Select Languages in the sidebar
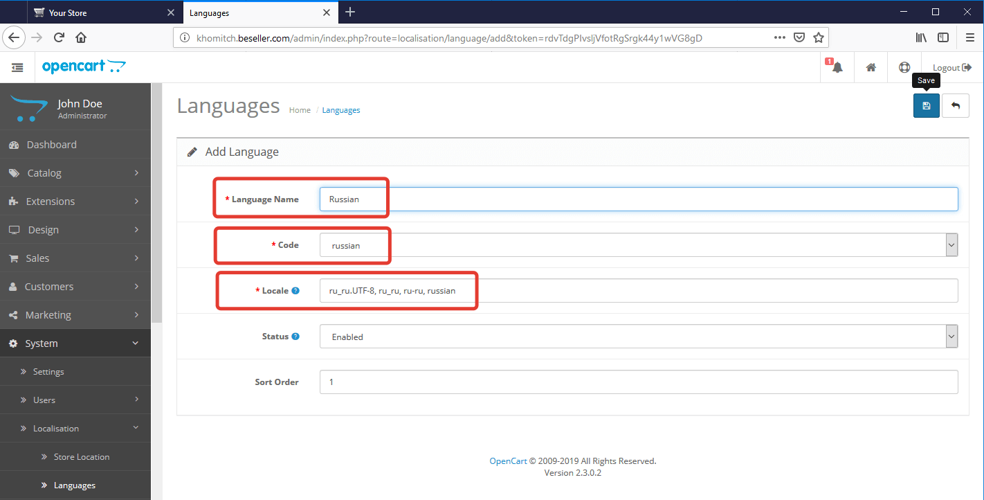Screen dimensions: 984x500 point(75,485)
